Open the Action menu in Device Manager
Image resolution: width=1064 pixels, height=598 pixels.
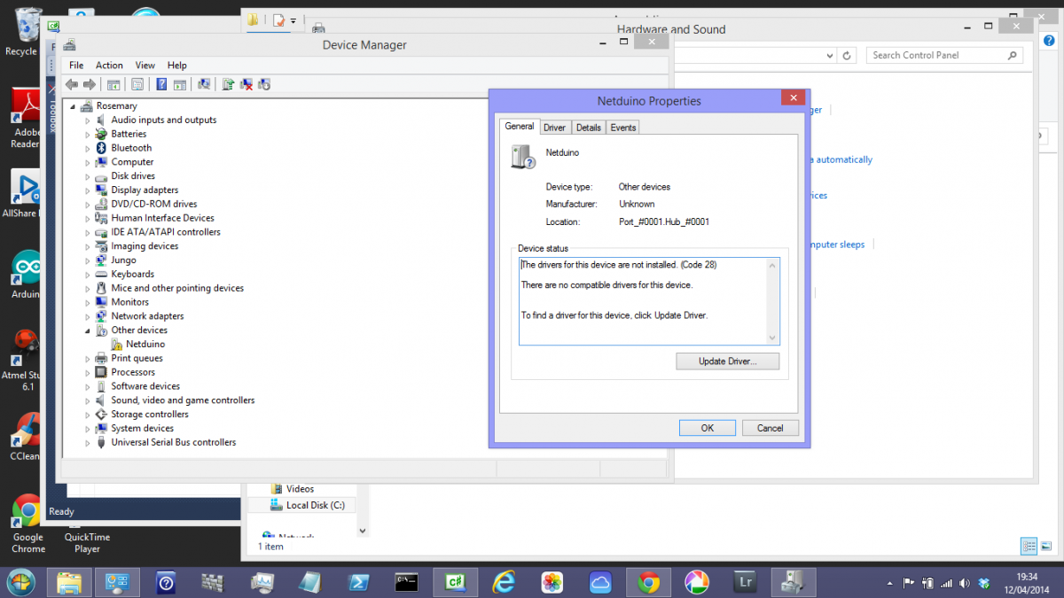coord(109,66)
